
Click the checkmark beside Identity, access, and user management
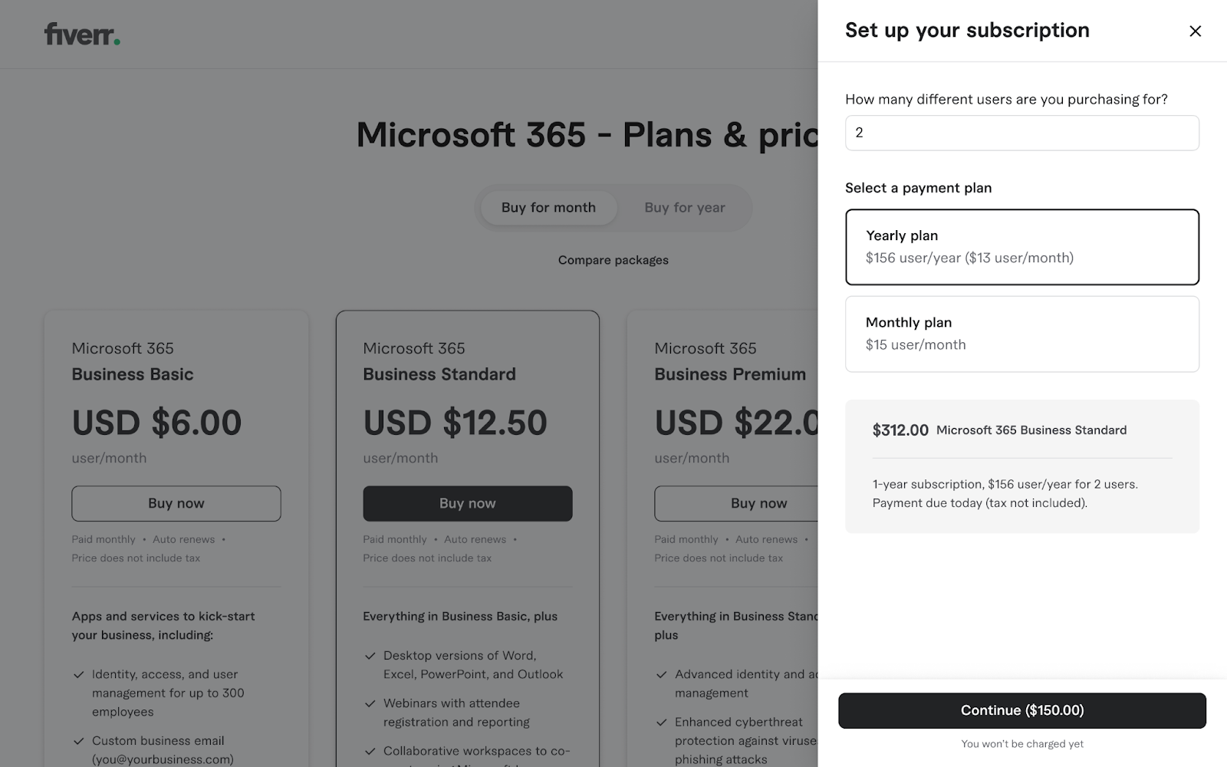click(78, 675)
